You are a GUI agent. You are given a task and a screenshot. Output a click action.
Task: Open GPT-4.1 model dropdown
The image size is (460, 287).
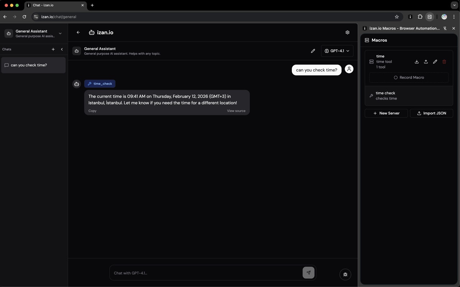[337, 51]
